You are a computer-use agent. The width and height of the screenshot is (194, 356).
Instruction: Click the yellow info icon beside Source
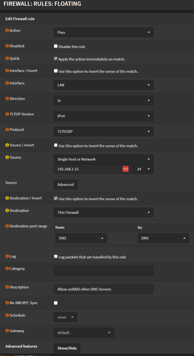point(7,157)
